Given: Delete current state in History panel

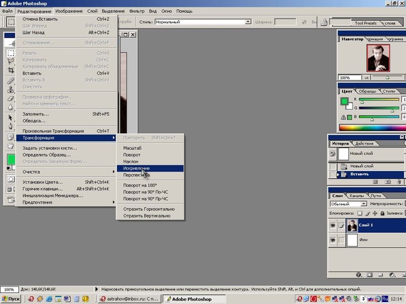Looking at the screenshot, I should pos(399,182).
